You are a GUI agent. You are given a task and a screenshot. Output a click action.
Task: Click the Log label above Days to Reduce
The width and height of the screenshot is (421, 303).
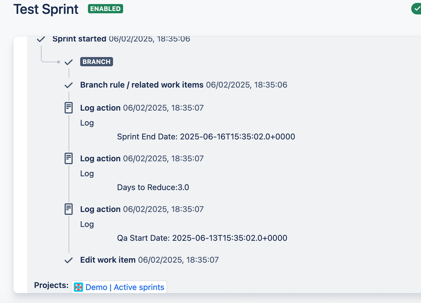[x=87, y=174]
